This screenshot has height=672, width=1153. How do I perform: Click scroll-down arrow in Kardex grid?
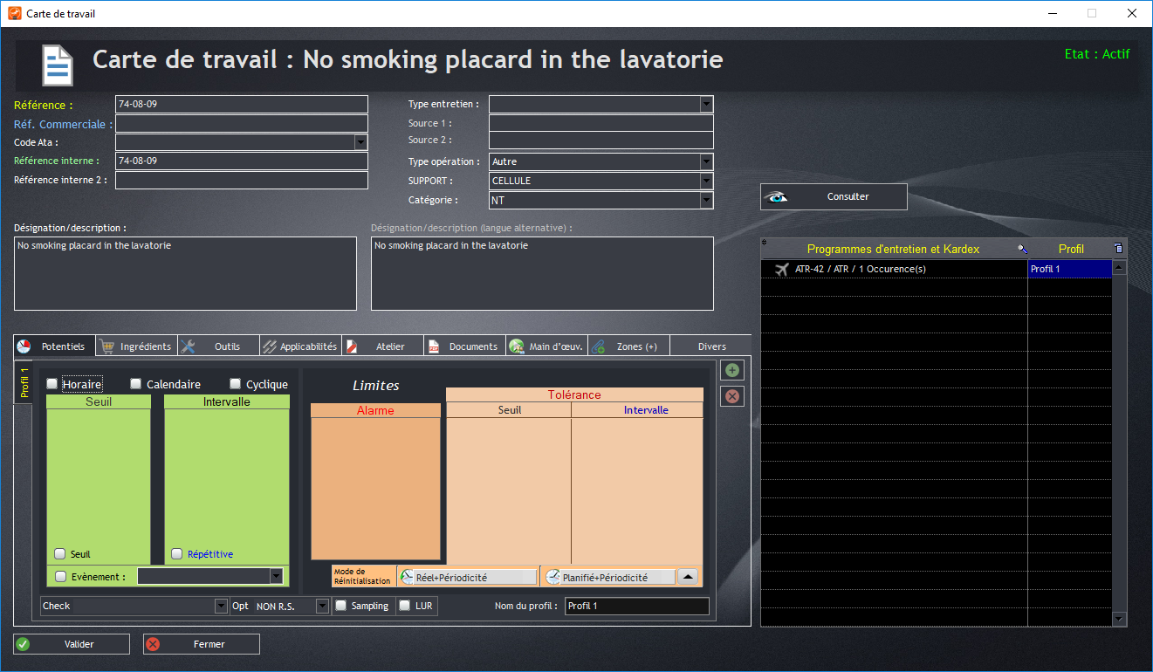pyautogui.click(x=1120, y=619)
